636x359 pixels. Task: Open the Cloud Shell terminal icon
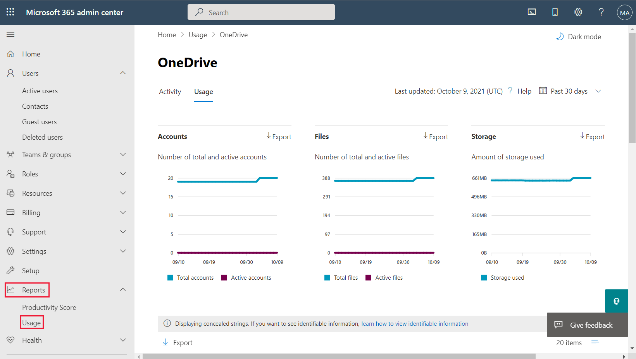[532, 12]
